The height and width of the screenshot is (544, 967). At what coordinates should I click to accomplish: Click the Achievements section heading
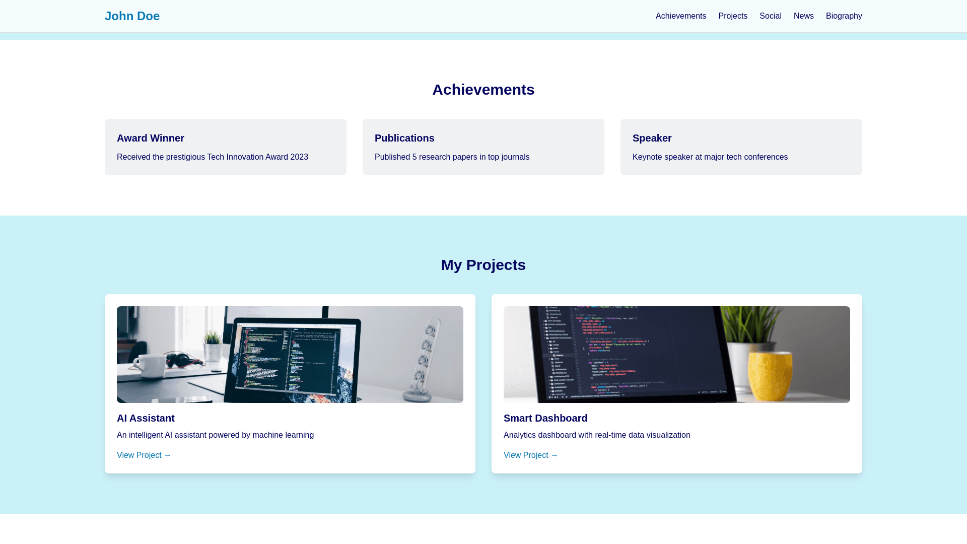pos(483,90)
